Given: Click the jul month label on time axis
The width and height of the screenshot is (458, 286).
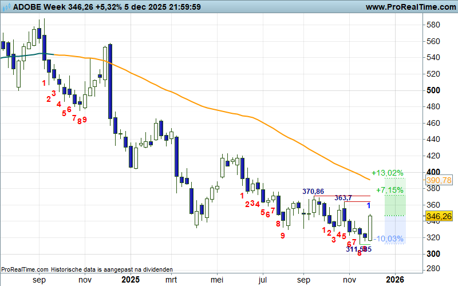Looking at the screenshot, I should point(263,280).
